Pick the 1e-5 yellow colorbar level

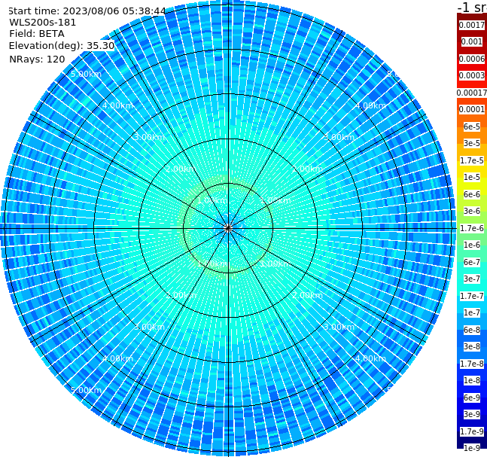[472, 177]
